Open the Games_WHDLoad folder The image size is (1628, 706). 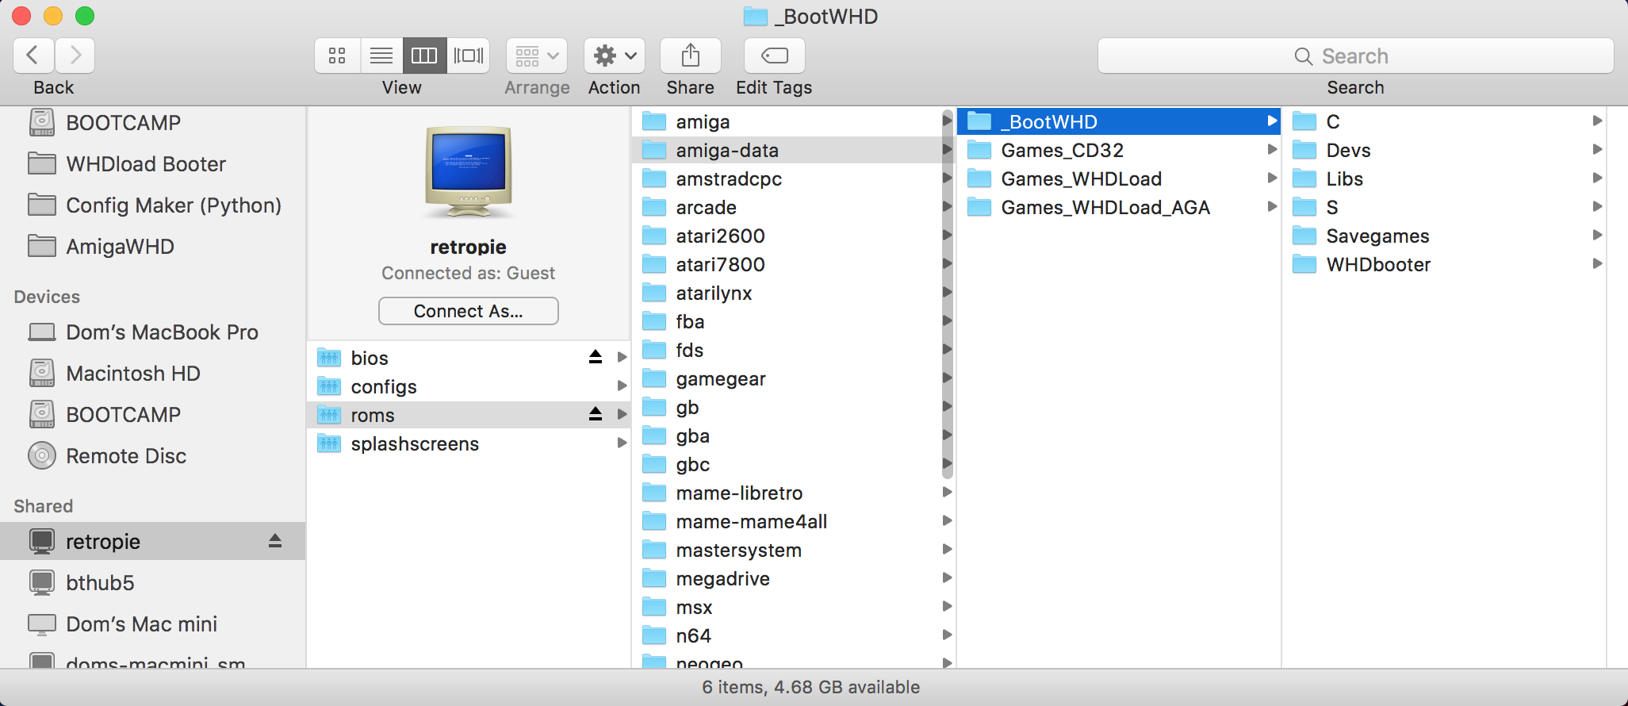coord(1119,178)
